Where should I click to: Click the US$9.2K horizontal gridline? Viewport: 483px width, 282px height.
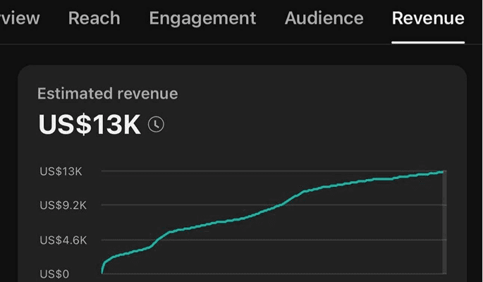[274, 204]
